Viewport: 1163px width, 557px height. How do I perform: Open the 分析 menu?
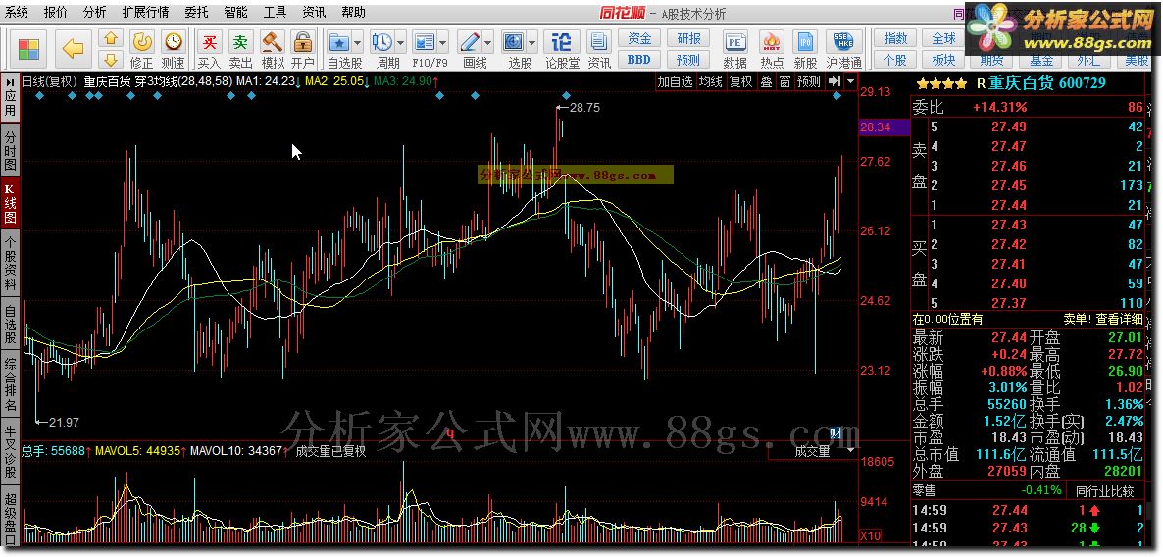pos(94,12)
